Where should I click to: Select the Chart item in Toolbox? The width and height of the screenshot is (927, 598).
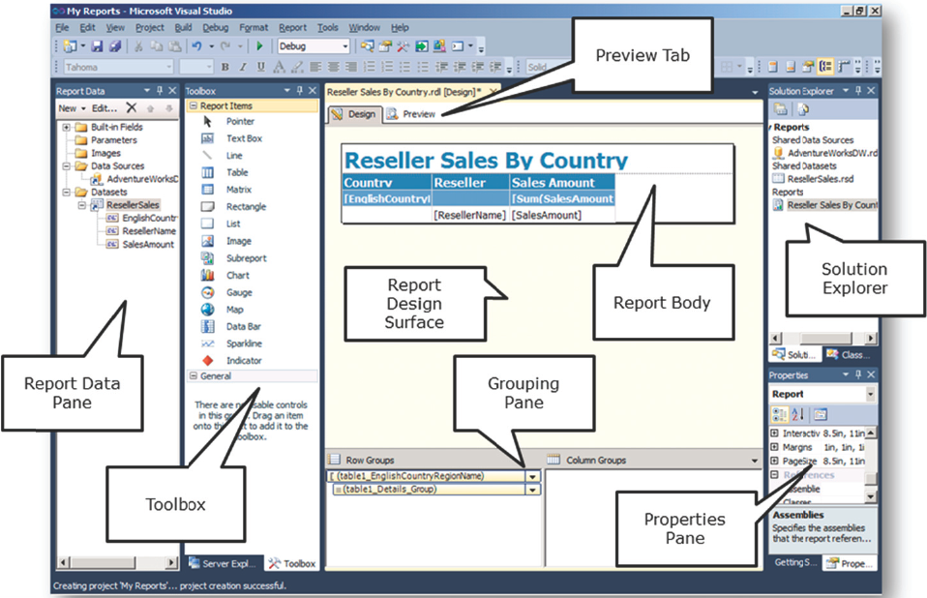click(x=237, y=276)
